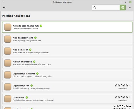
Task: Click installed checkmark beside Alsa-topology-conf
Action: [x=35, y=38]
